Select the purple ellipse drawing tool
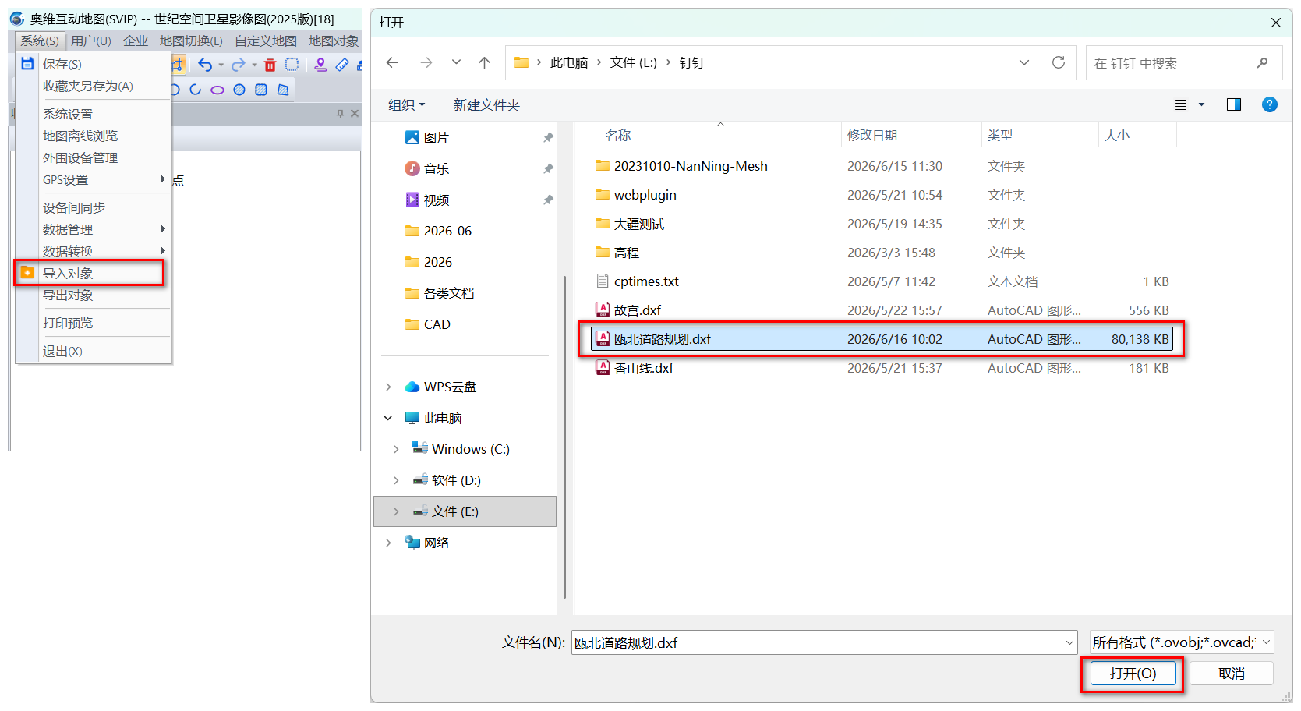Viewport: 1301px width, 711px height. pos(217,90)
